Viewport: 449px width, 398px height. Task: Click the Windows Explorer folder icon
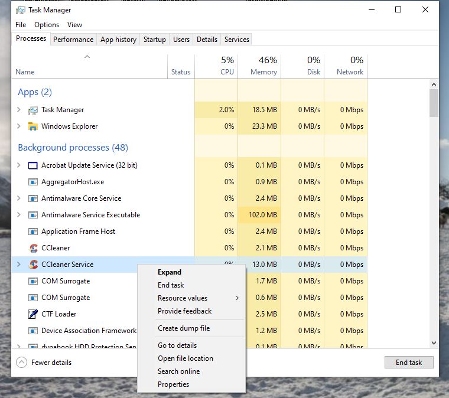33,126
